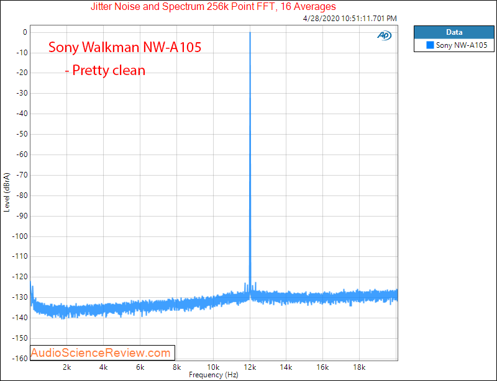
Task: Click the 10k frequency tick label
Action: pos(213,367)
